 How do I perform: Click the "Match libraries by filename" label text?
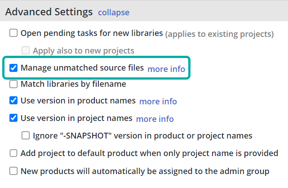tap(73, 84)
